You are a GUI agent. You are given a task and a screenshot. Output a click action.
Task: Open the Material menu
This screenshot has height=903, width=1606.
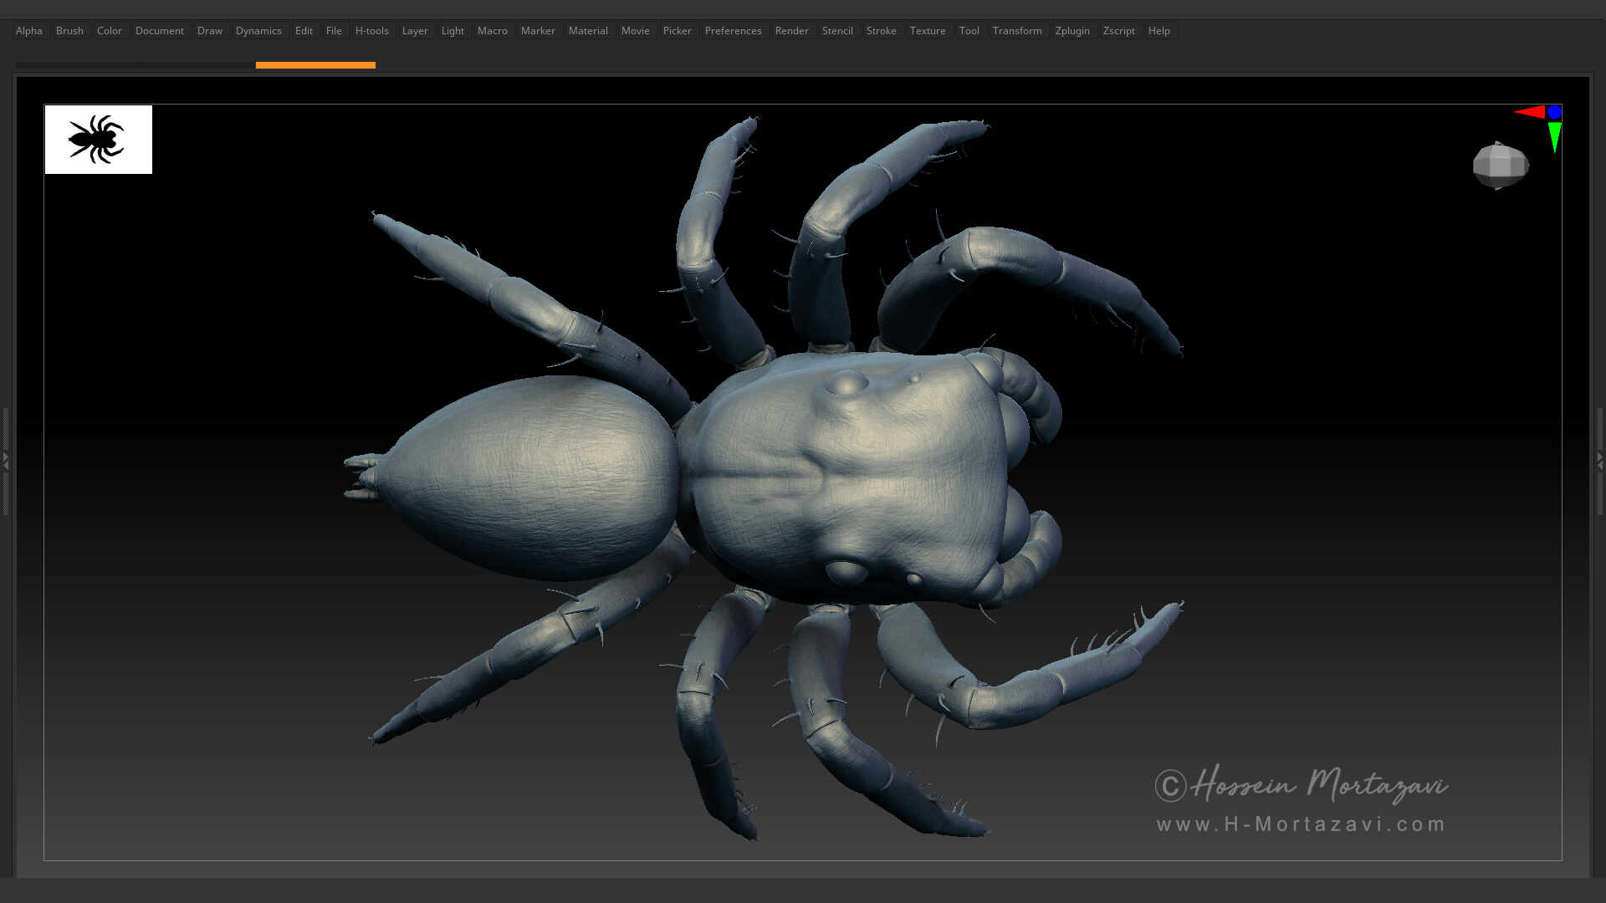tap(588, 30)
